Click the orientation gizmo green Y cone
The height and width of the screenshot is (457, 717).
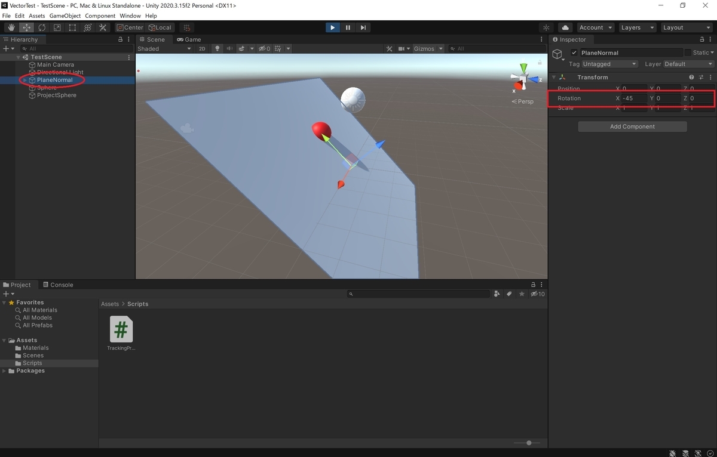pyautogui.click(x=524, y=68)
